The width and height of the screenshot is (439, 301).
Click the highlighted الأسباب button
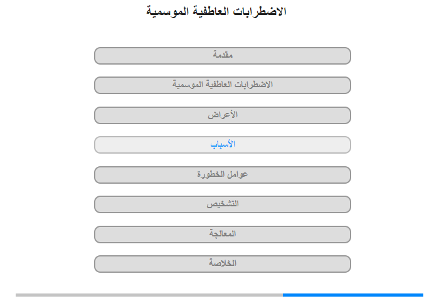click(x=223, y=145)
